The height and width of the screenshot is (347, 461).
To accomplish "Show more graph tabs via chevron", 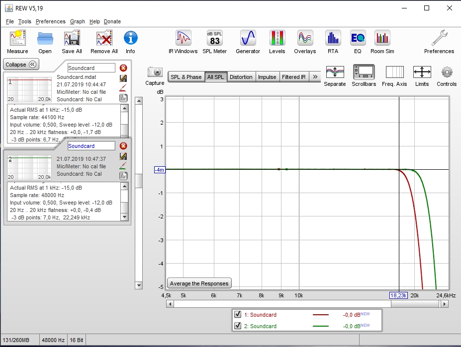I will [315, 77].
